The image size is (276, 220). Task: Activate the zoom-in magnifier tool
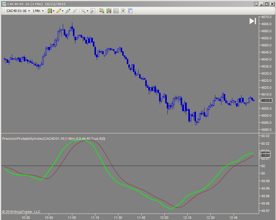(x=68, y=11)
